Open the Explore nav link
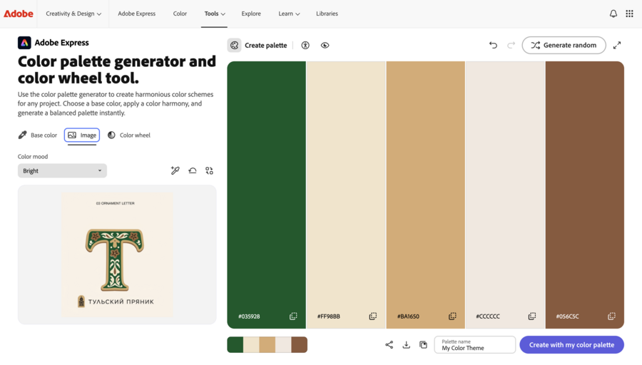Viewport: 642px width, 365px height. click(251, 14)
